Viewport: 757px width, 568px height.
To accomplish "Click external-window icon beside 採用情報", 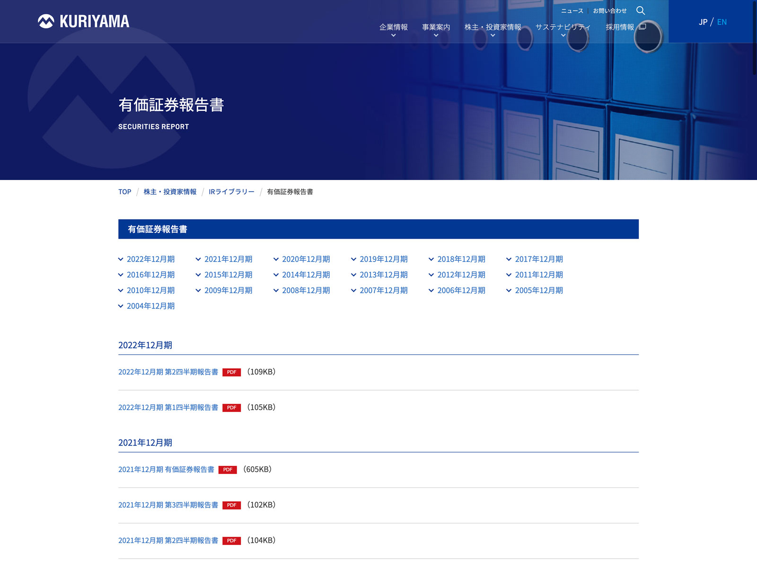I will point(642,27).
